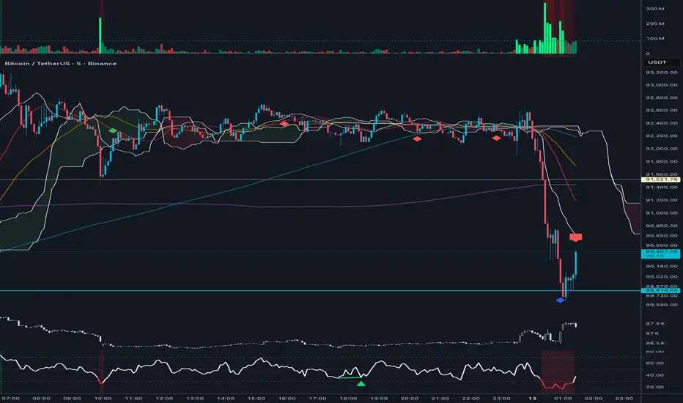Click the 60.00 RSI axis label
683x403 pixels.
[654, 363]
